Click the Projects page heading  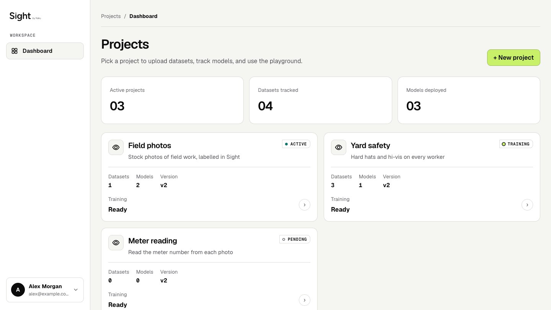pos(125,44)
